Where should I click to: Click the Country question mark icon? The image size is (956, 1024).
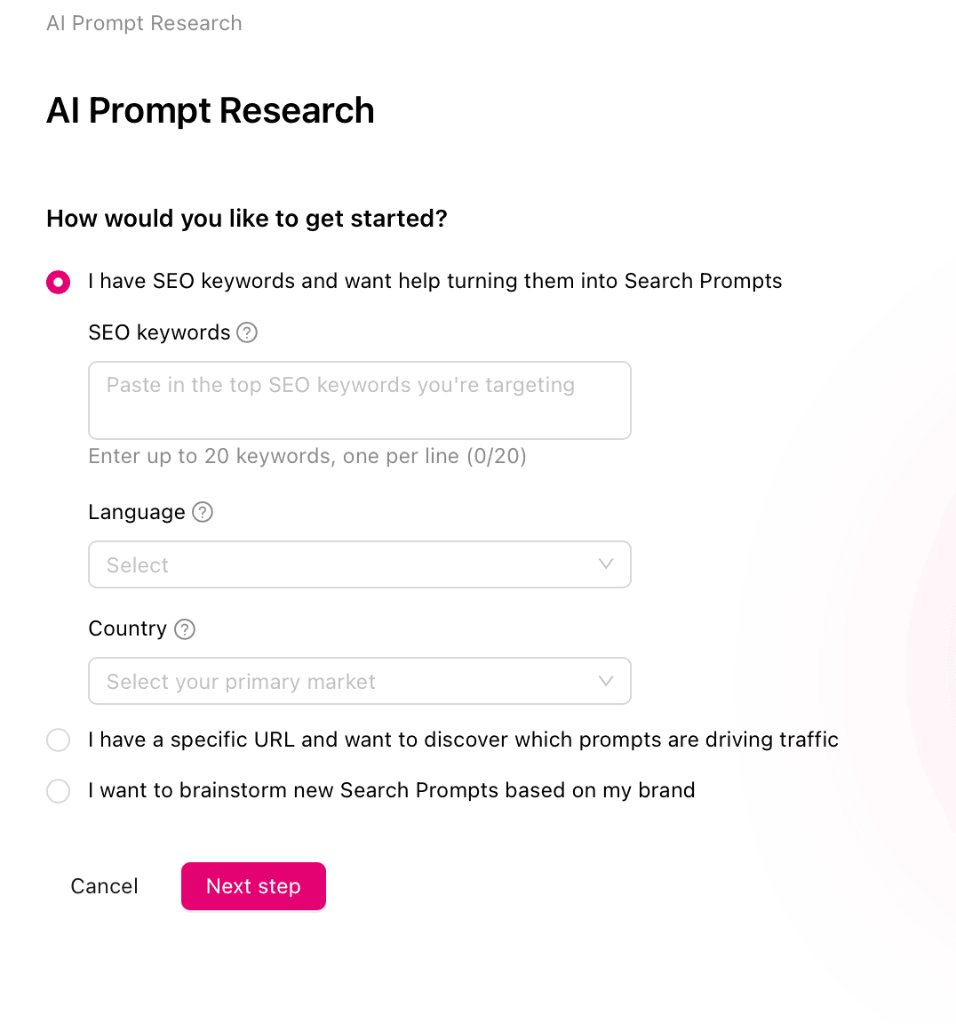click(184, 629)
